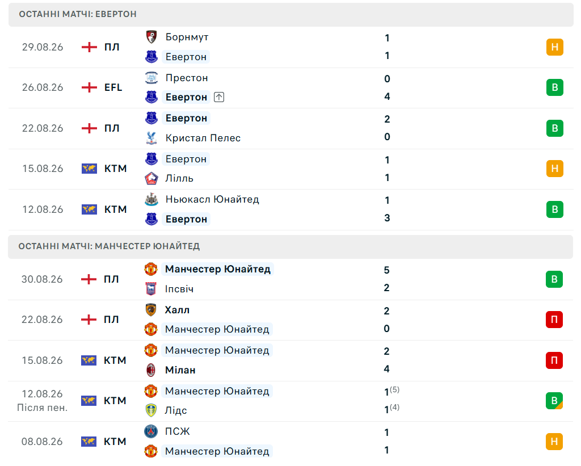Click the Crystal Palace crest icon
The height and width of the screenshot is (466, 581).
151,138
